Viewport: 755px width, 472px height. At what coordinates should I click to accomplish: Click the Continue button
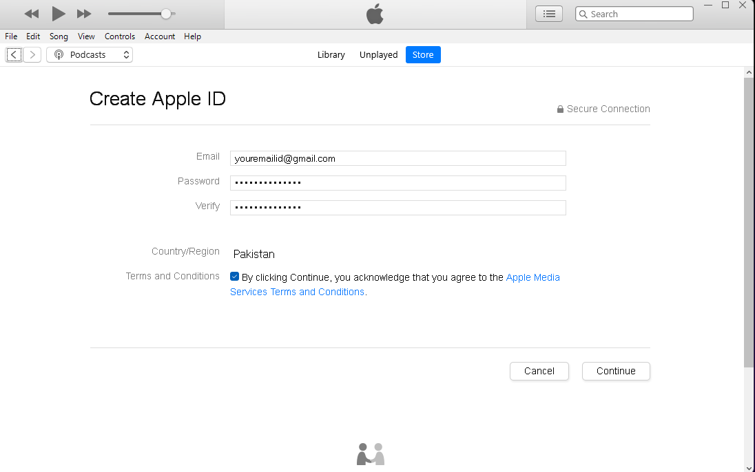coord(616,371)
